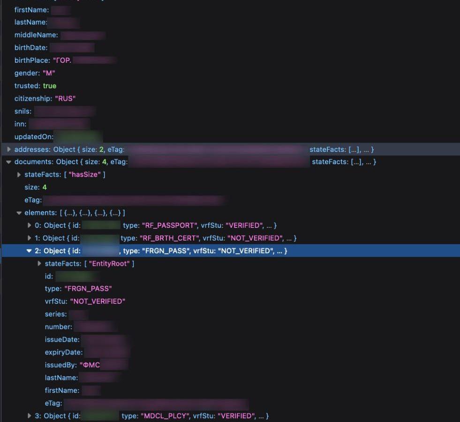460x422 pixels.
Task: Collapse the documents object row
Action: (9, 162)
